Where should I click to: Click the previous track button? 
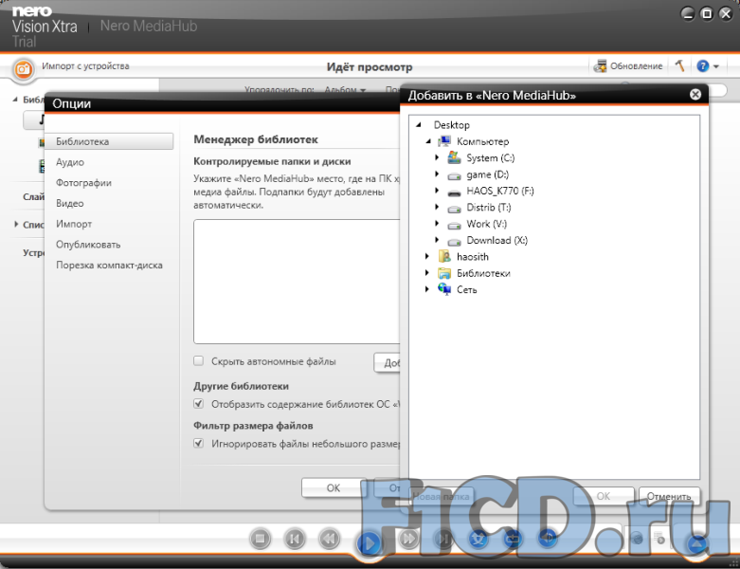click(295, 539)
